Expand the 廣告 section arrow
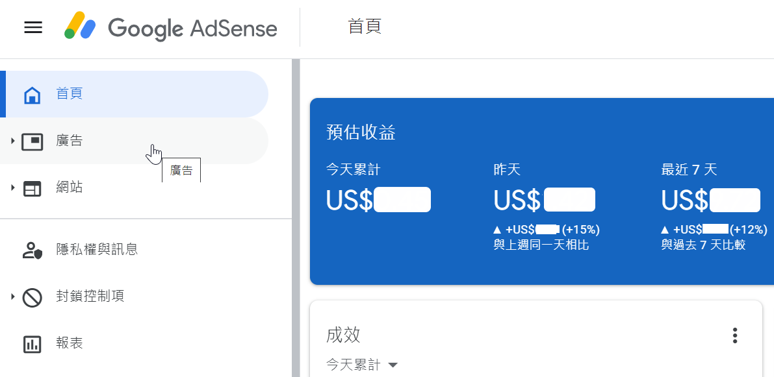The image size is (774, 377). tap(13, 141)
